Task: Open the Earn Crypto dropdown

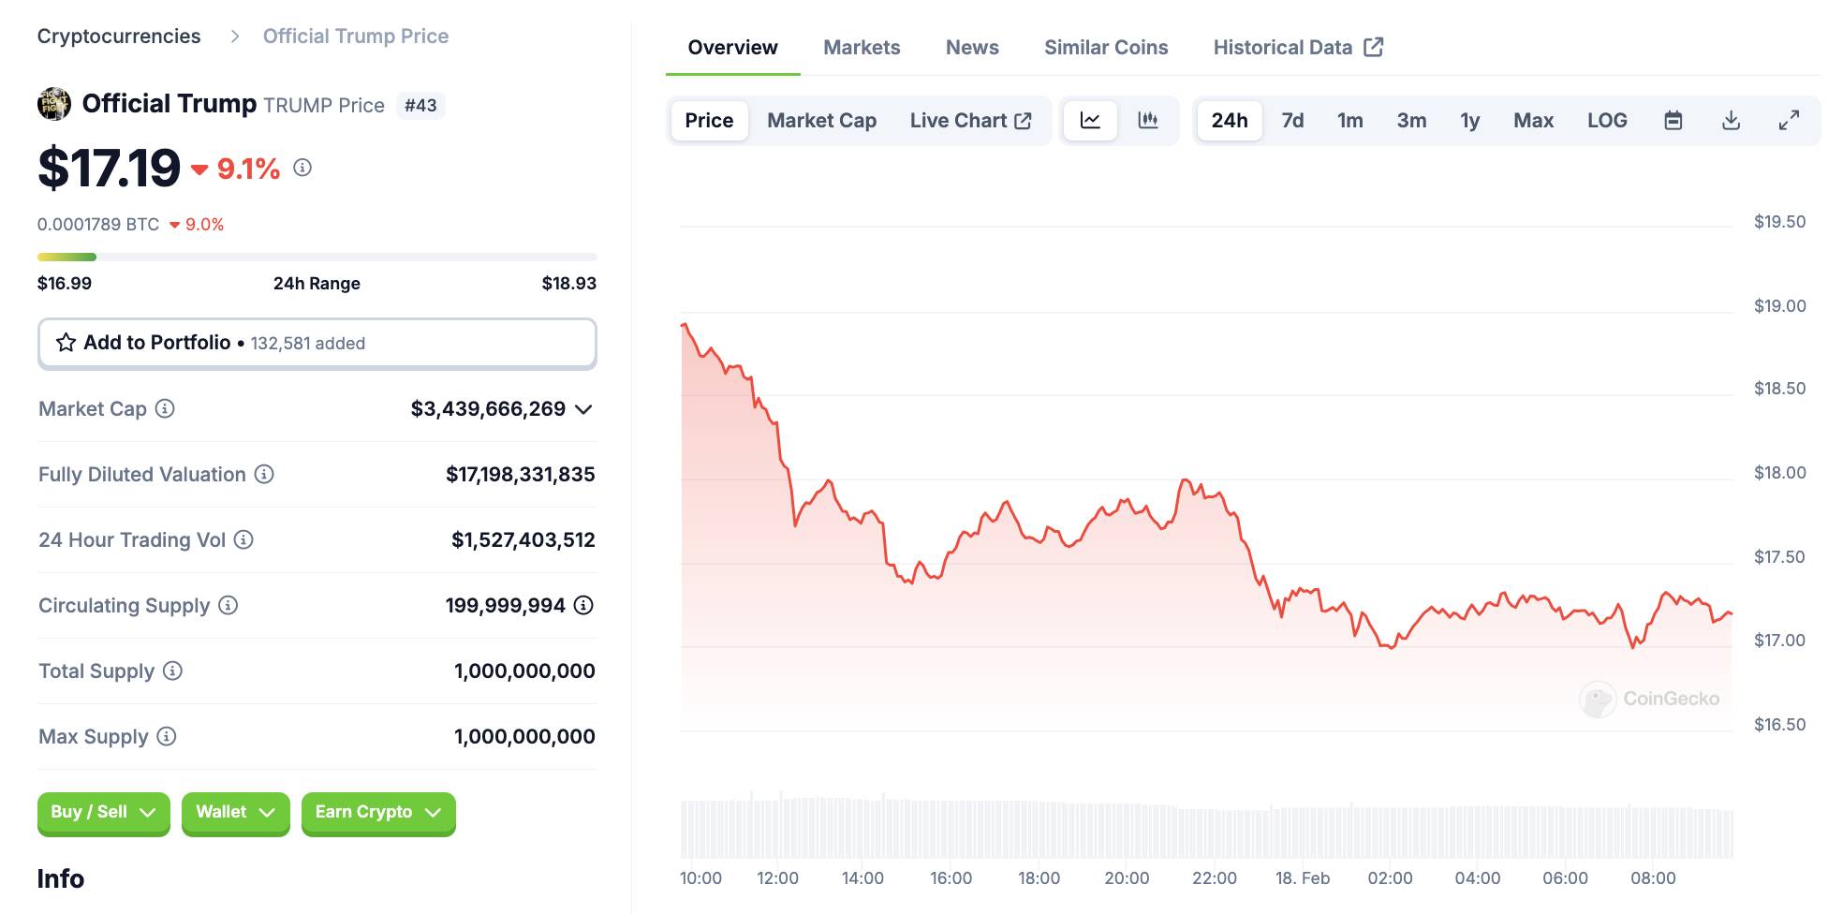Action: coord(378,812)
